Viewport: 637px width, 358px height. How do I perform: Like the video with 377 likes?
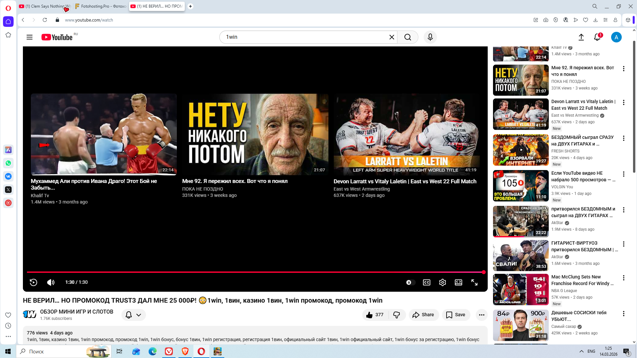pos(375,315)
